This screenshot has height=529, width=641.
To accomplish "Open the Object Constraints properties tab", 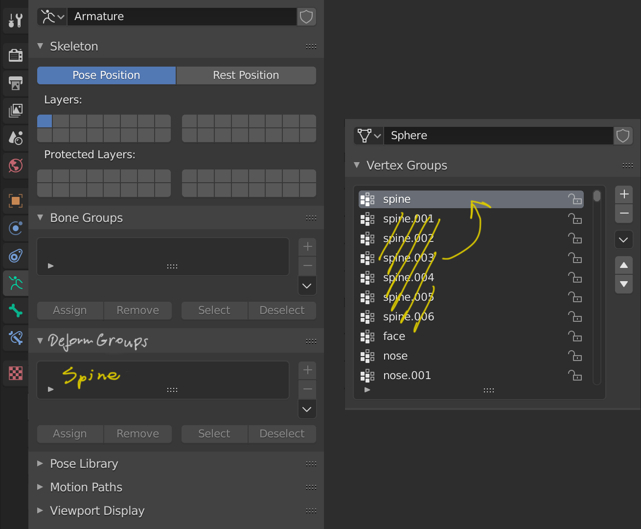I will 16,256.
